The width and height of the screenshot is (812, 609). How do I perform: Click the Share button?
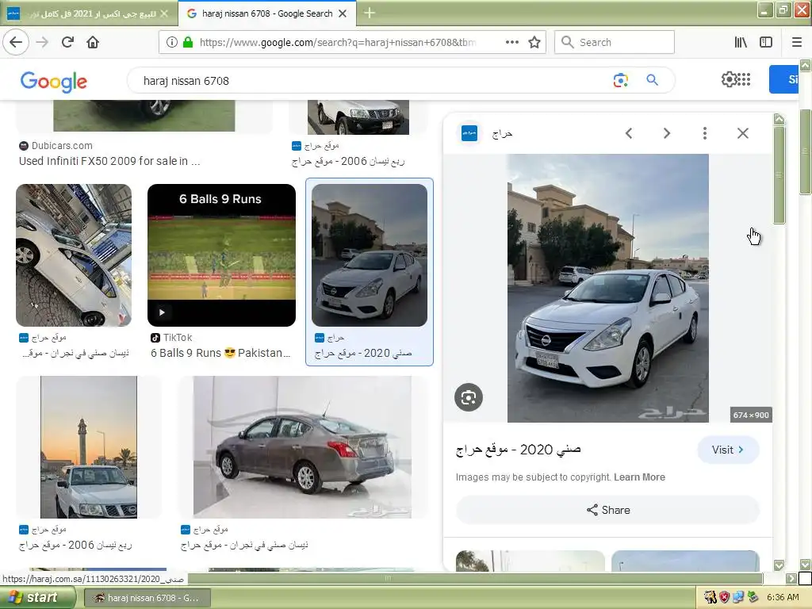point(607,510)
